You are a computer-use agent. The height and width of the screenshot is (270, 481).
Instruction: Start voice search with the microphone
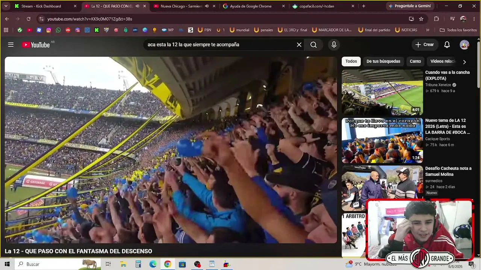pos(334,45)
